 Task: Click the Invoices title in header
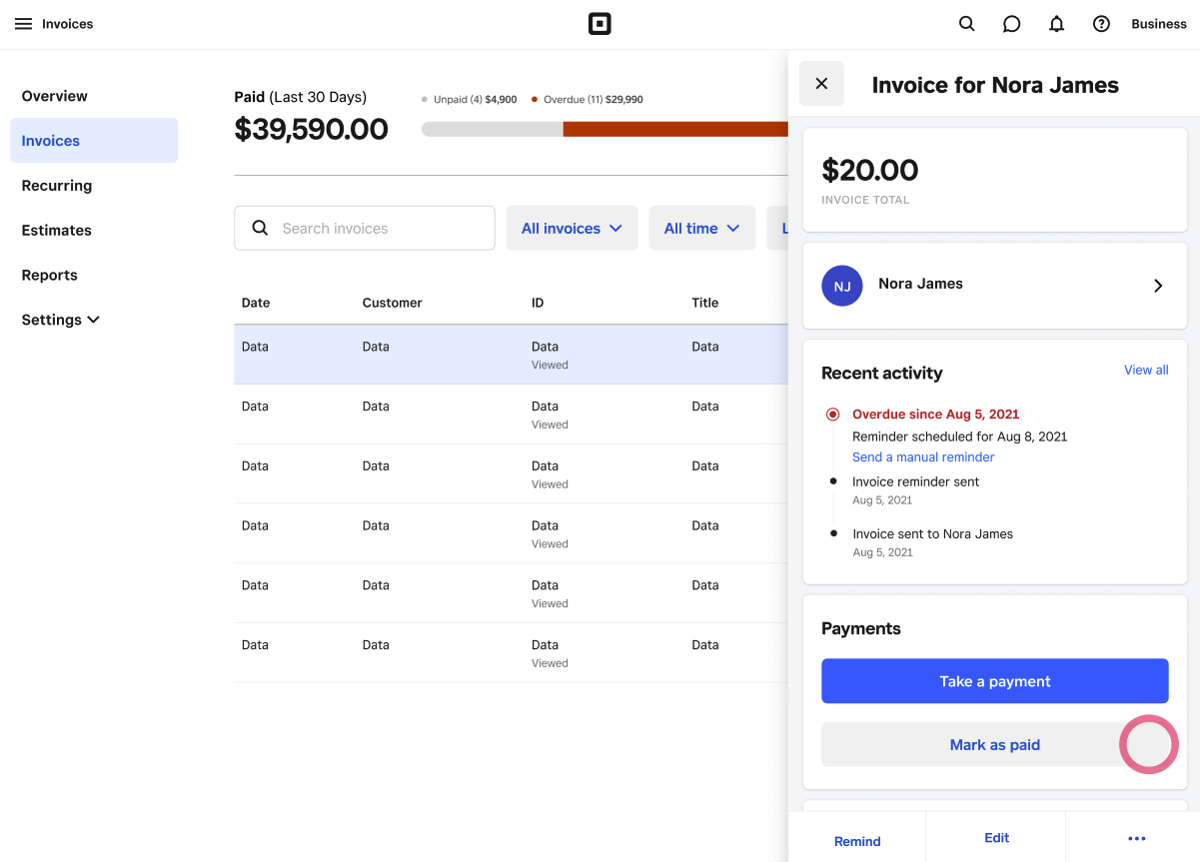(68, 24)
